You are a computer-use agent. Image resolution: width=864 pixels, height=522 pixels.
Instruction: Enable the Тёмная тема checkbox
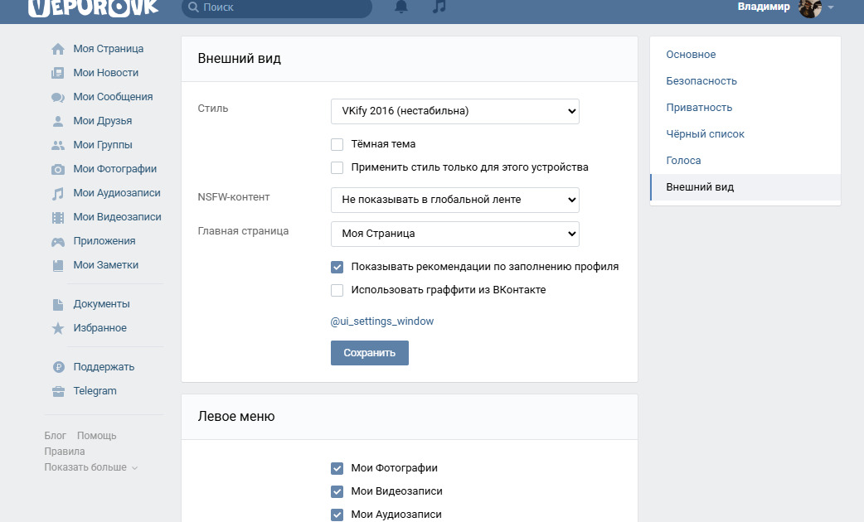[x=337, y=144]
